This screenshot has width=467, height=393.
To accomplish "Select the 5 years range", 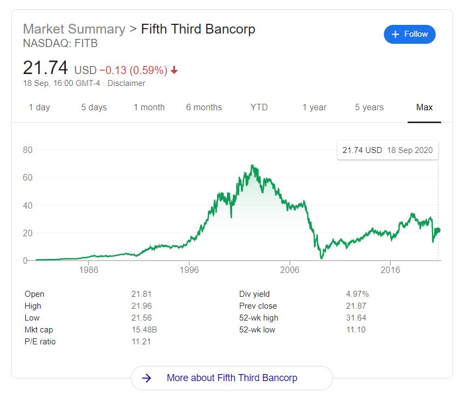I will pos(369,107).
